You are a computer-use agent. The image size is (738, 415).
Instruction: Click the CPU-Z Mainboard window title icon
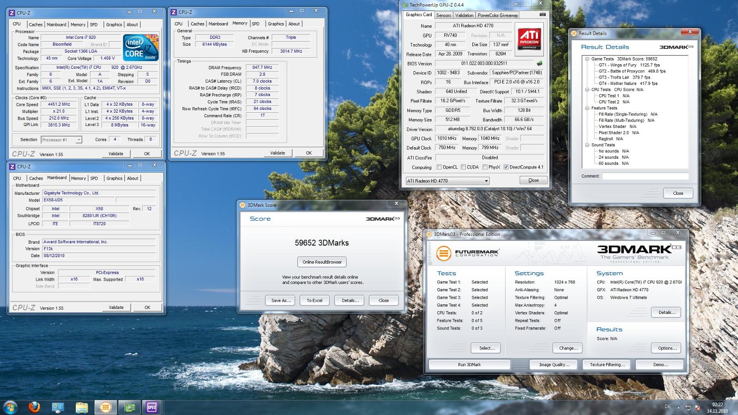pyautogui.click(x=12, y=167)
